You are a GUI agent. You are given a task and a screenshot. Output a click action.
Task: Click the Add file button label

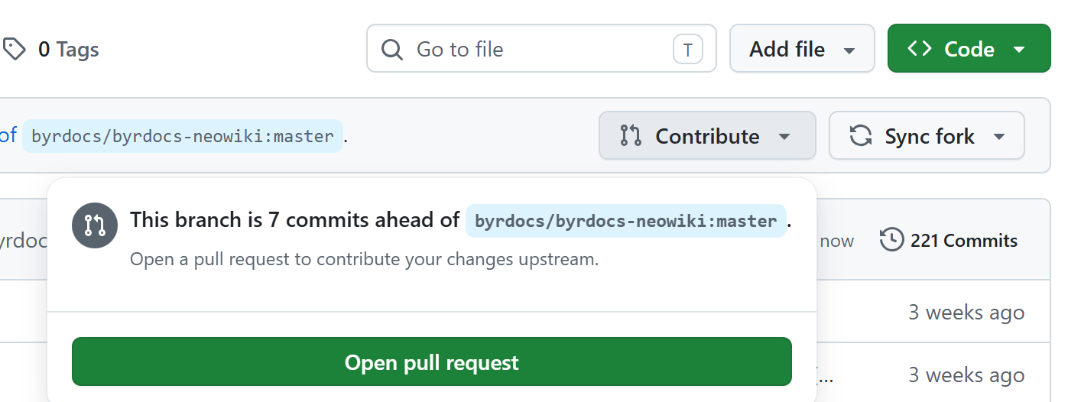coord(787,50)
